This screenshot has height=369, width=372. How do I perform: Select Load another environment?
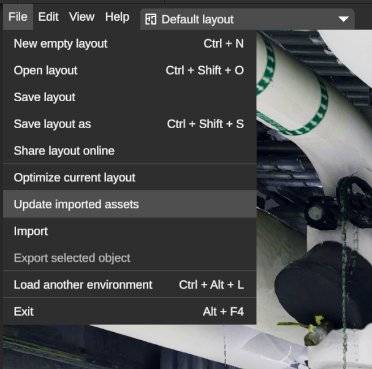click(83, 285)
